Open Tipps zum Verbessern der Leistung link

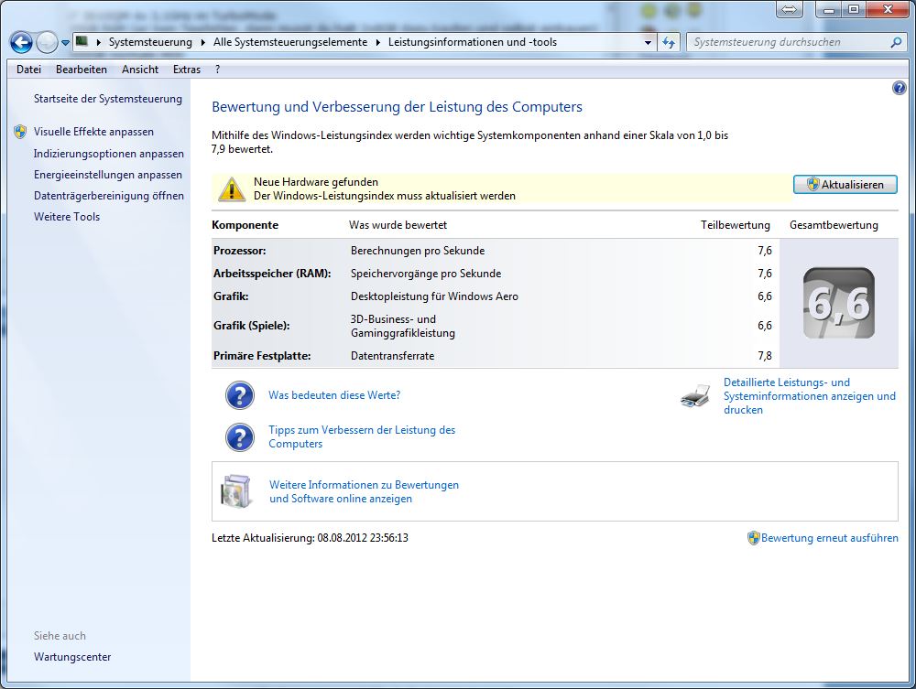pyautogui.click(x=362, y=436)
